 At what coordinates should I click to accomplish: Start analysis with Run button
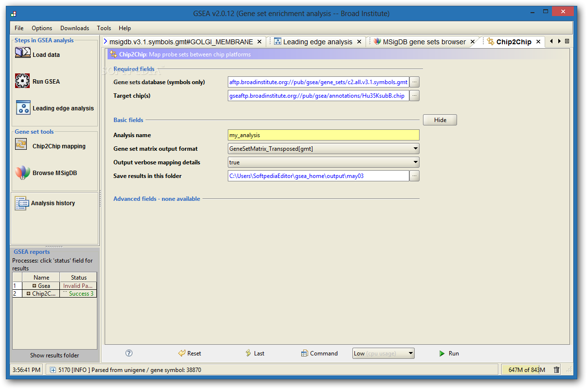449,354
